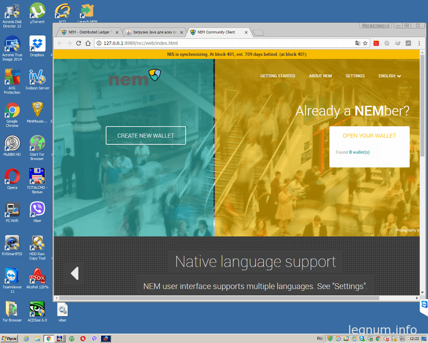Expand the ENGLISH language dropdown
This screenshot has height=343, width=428.
(x=390, y=76)
